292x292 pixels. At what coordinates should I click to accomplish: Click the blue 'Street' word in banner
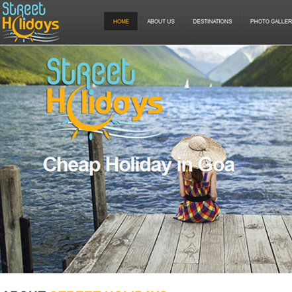(x=91, y=72)
